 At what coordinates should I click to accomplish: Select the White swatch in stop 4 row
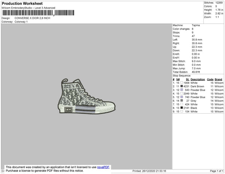[181, 93]
